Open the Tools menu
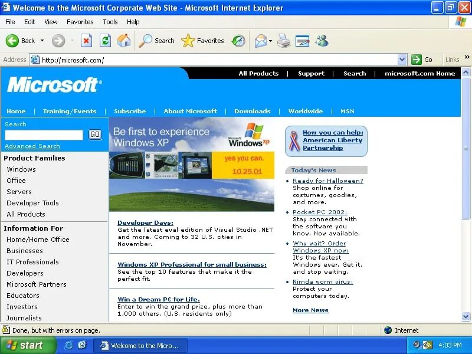 coord(110,22)
